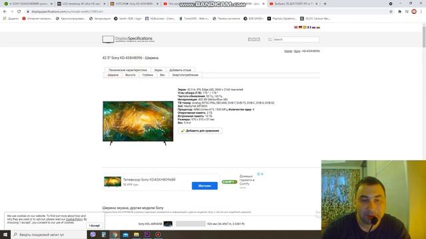The image size is (426, 239).
Task: Select the Russian language flag
Action: click(314, 27)
